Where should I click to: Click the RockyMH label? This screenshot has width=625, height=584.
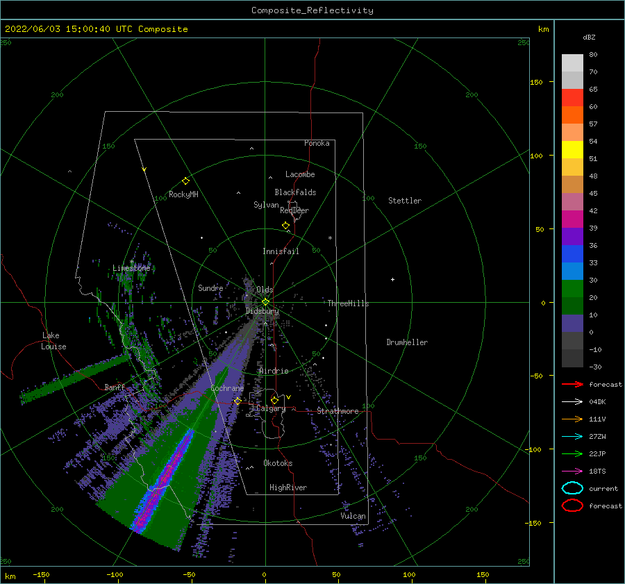183,194
